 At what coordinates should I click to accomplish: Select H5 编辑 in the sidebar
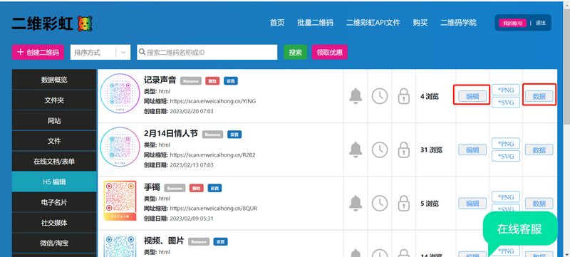coord(54,182)
